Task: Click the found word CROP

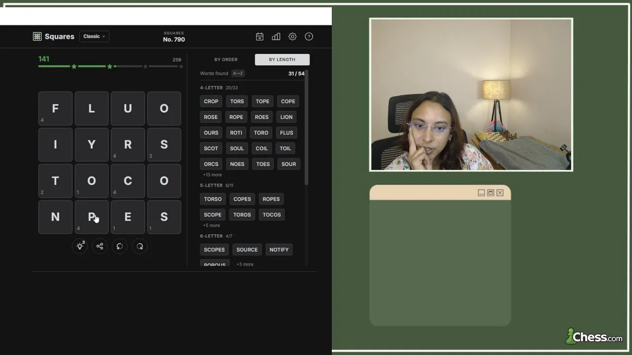Action: pyautogui.click(x=211, y=102)
